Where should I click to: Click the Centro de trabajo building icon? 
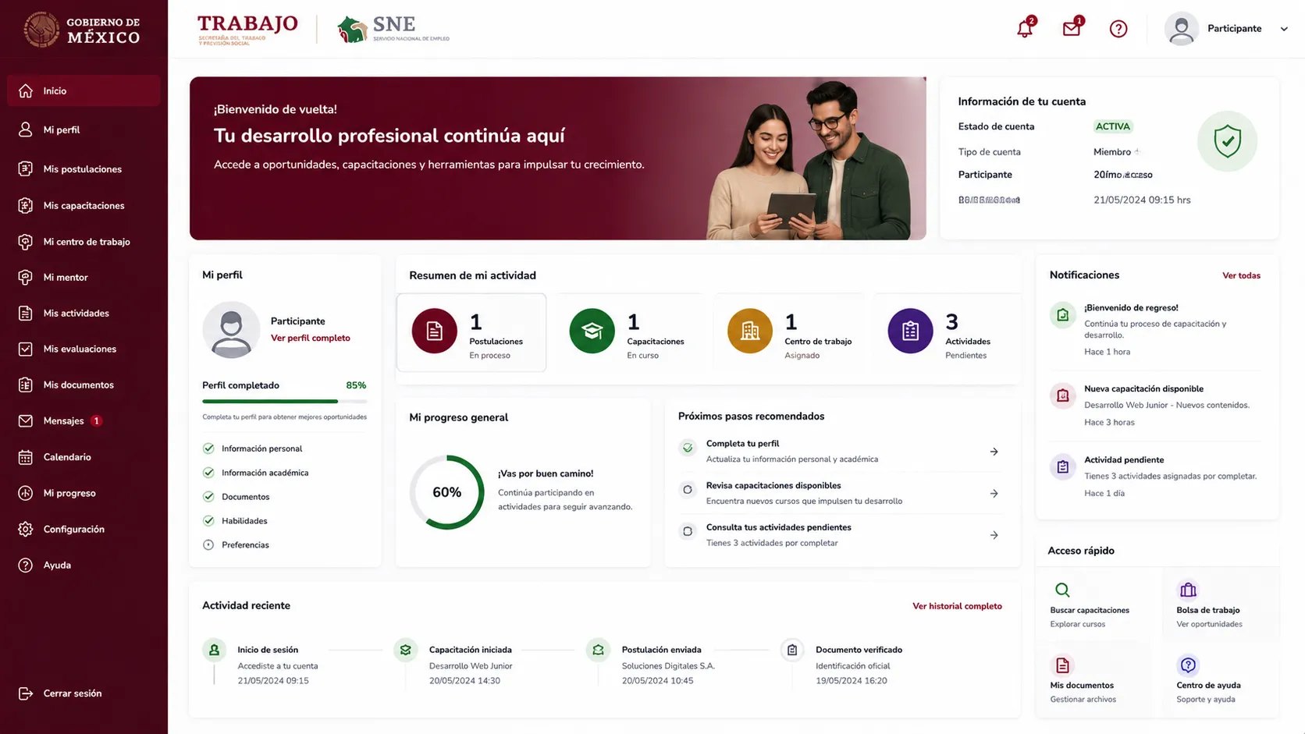[x=749, y=331]
